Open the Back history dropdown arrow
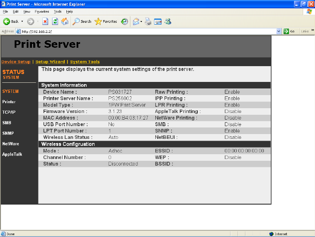The image size is (315, 237). (22, 21)
